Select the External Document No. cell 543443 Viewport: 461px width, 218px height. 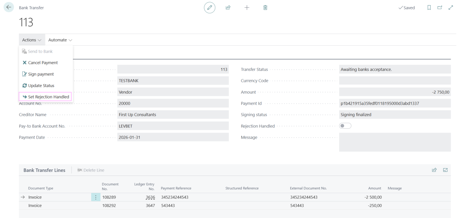[297, 206]
